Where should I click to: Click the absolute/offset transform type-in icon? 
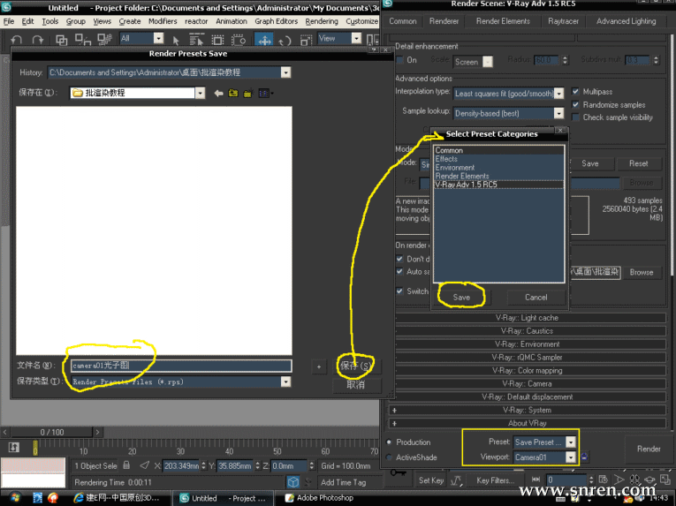[144, 465]
